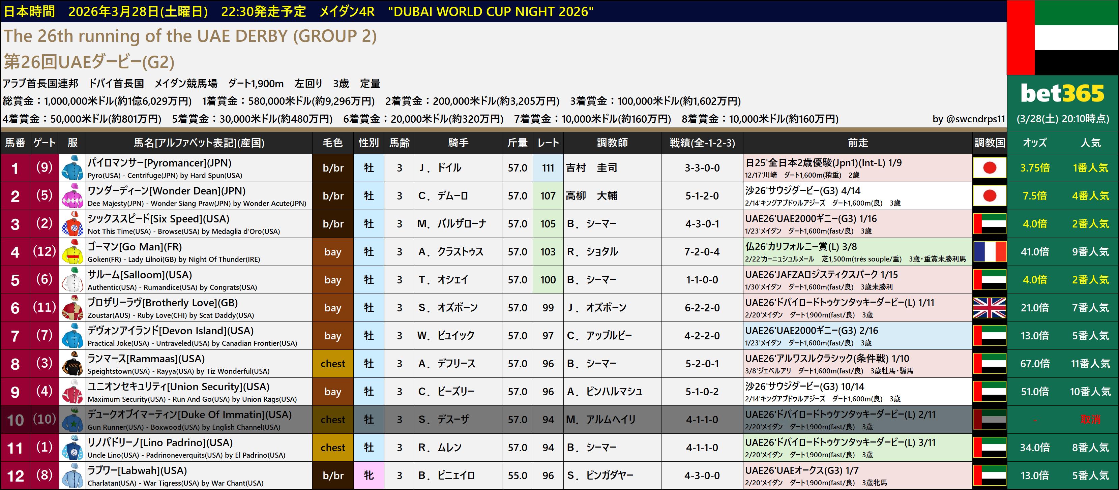The width and height of the screenshot is (1119, 490).
Task: Click the by @swcndrps11 credit text
Action: click(968, 119)
